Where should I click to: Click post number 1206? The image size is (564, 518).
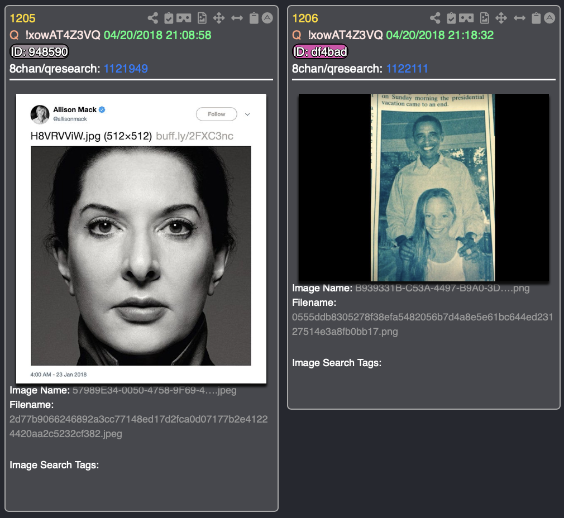coord(305,18)
